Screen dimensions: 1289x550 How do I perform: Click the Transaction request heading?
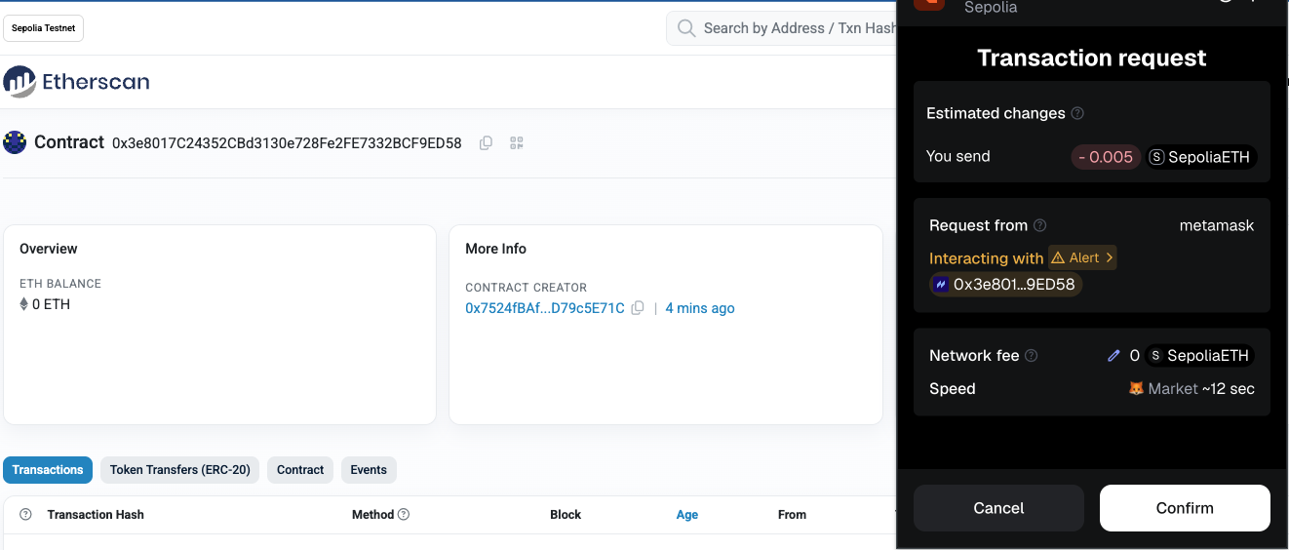click(x=1092, y=59)
